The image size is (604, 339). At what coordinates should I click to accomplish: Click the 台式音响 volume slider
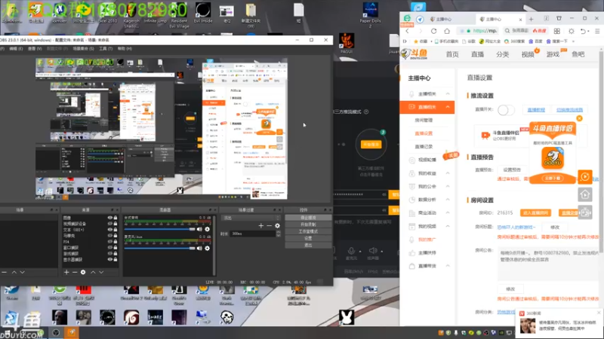click(159, 229)
